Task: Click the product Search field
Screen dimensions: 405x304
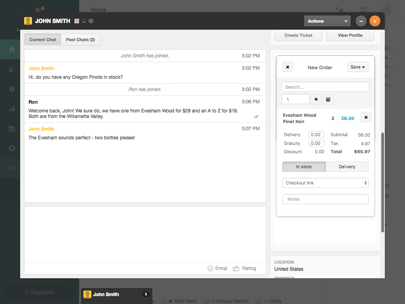Action: pyautogui.click(x=325, y=87)
